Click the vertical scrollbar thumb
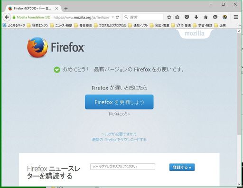 (x=239, y=84)
